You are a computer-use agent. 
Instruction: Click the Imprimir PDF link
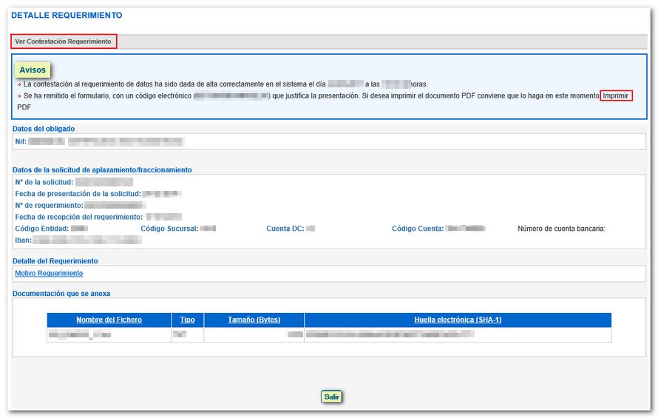click(616, 96)
